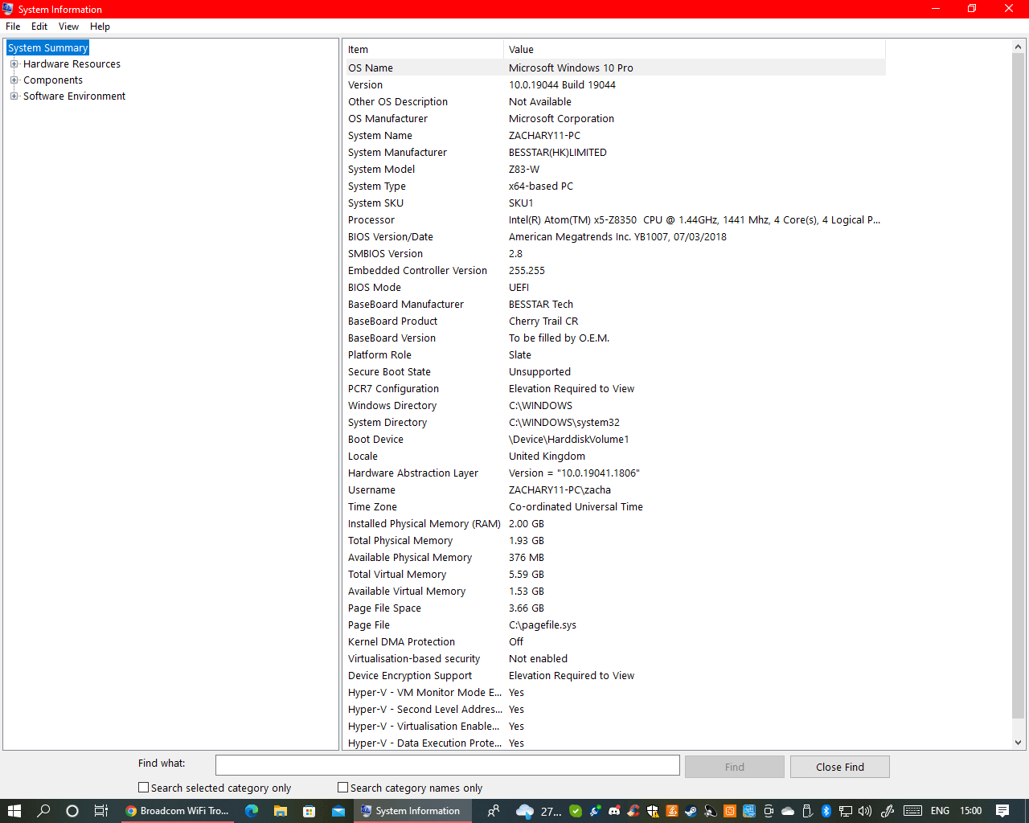The width and height of the screenshot is (1029, 823).
Task: Switch to Chrome Broadcom WiFi window
Action: (x=178, y=811)
